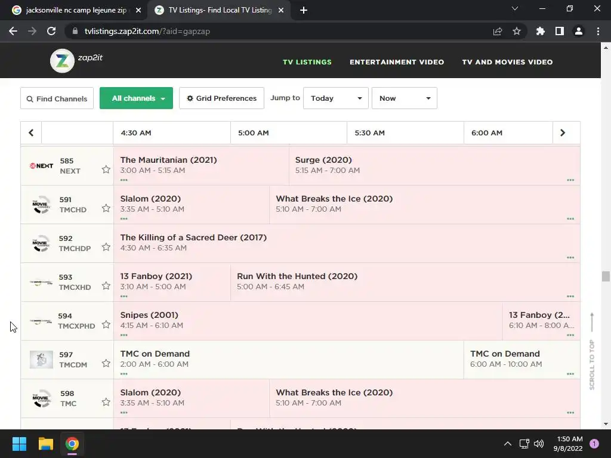Screen dimensions: 611x458
Task: Share this page icon in address bar
Action: pyautogui.click(x=498, y=31)
